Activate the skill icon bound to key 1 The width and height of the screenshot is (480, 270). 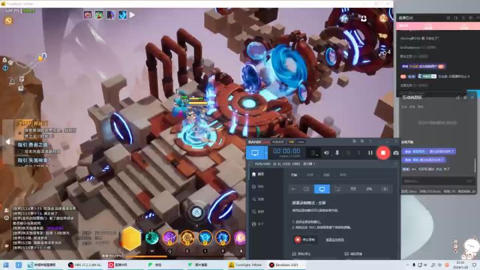point(205,238)
